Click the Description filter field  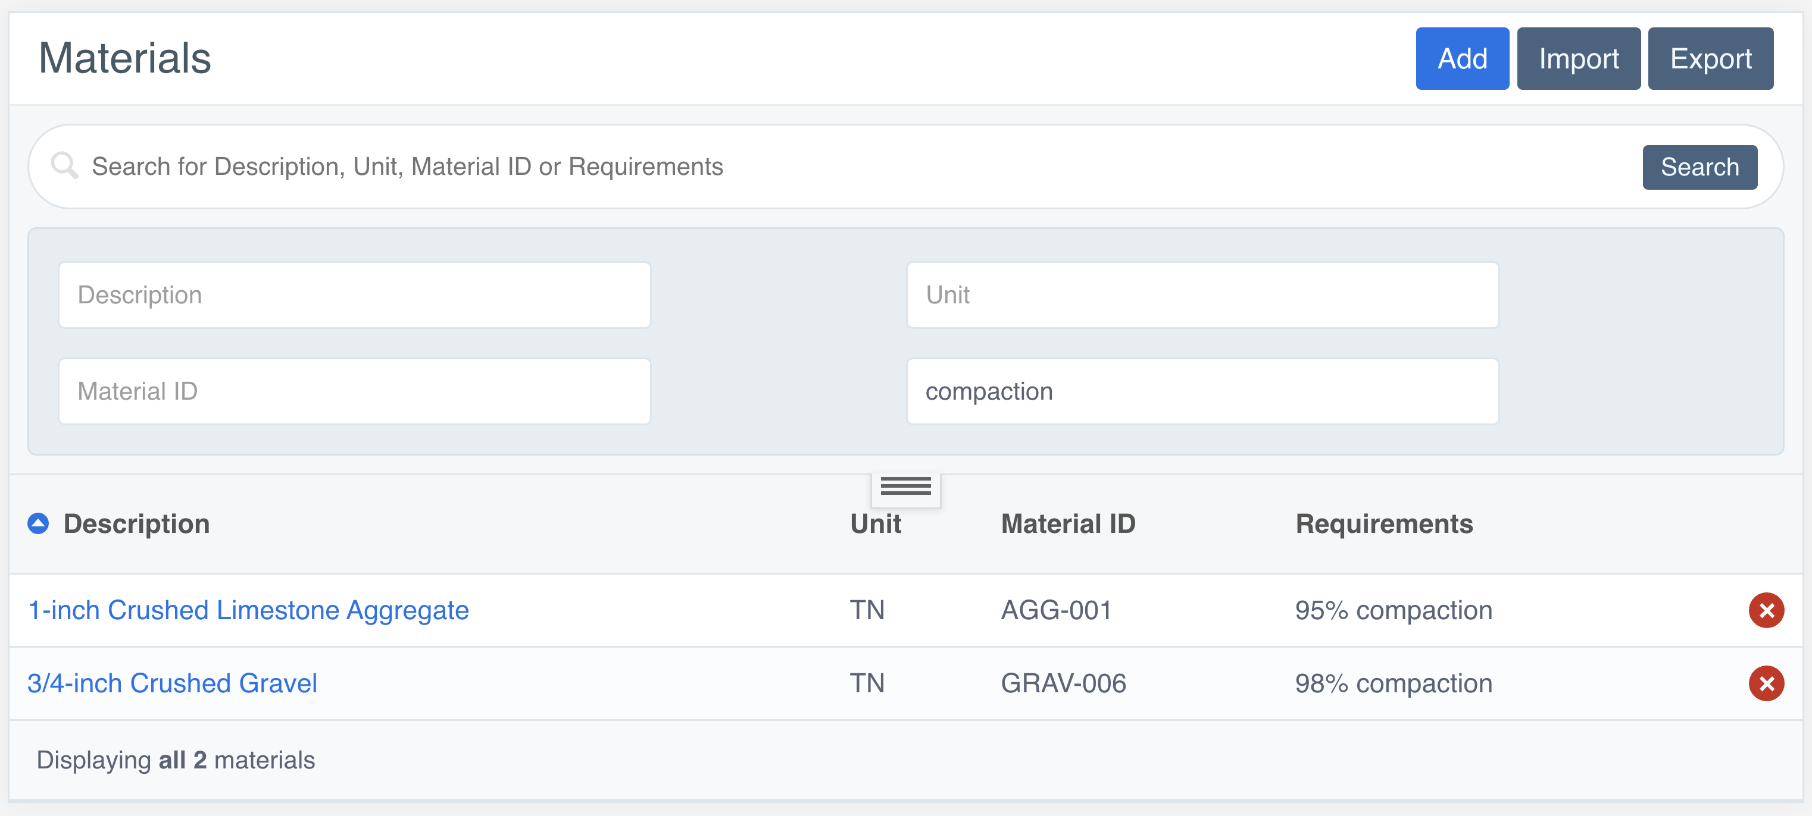(x=355, y=295)
